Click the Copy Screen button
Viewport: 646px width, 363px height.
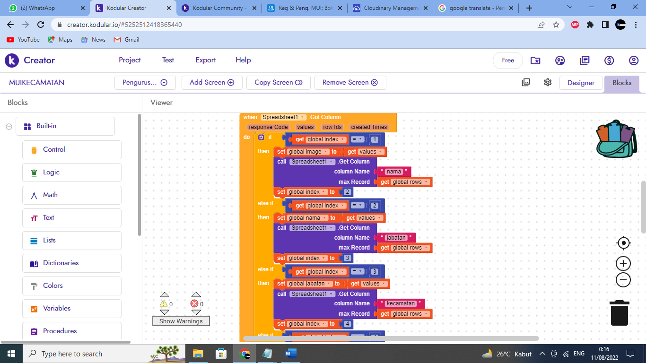pos(279,83)
